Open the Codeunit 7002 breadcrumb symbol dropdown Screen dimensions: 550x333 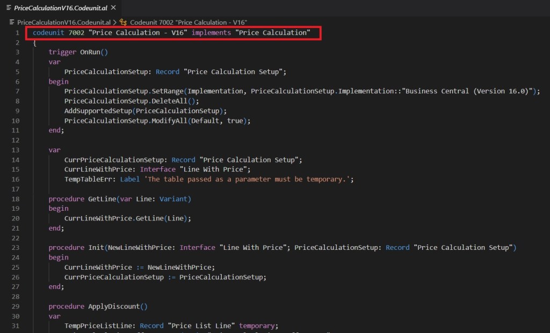(188, 22)
